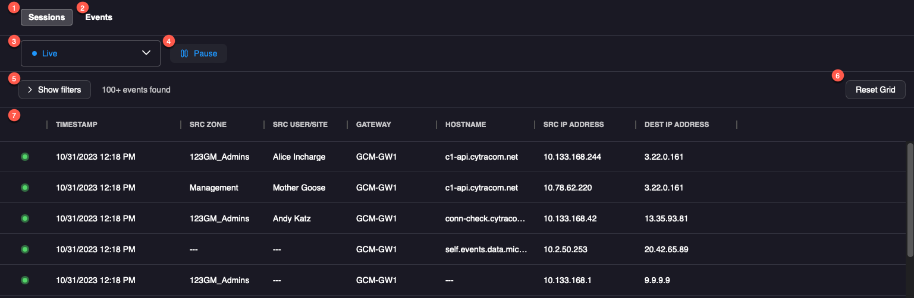This screenshot has width=914, height=298.
Task: Click status dot for 9.9.9.9 destination row
Action: 25,280
